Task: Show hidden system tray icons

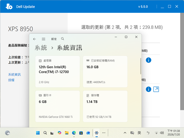Action: (x=125, y=133)
